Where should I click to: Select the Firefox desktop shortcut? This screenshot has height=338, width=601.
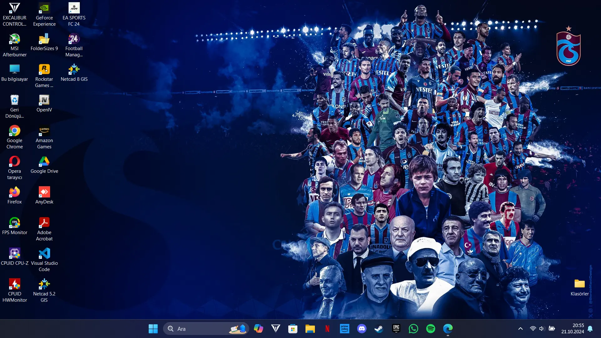[14, 195]
